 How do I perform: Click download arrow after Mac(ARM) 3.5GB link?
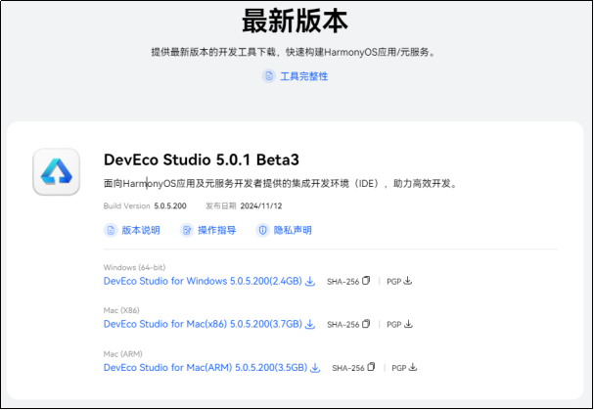[x=315, y=368]
